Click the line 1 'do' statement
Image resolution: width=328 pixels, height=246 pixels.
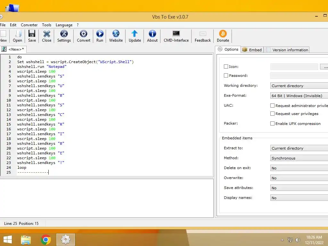[x=20, y=57]
